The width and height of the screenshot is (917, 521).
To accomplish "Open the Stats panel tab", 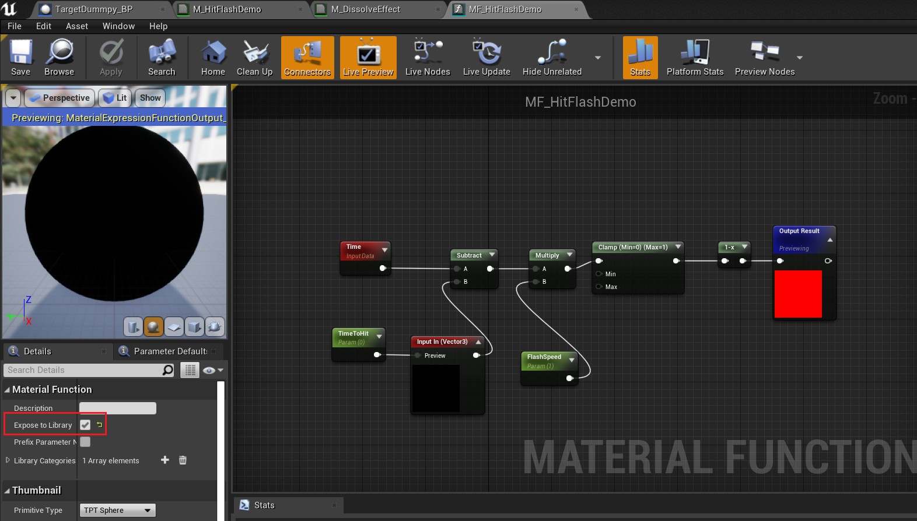I will (x=288, y=505).
